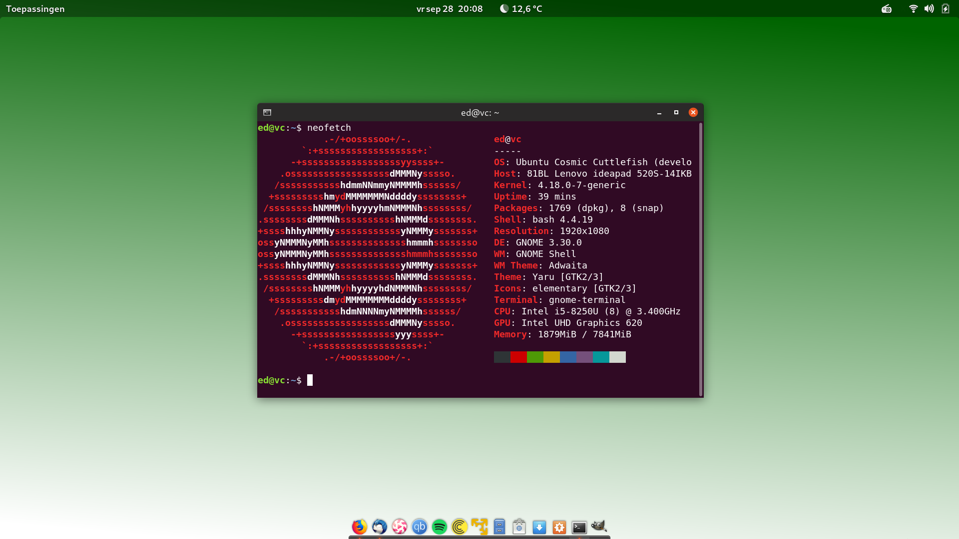Click the light gray neofetch color block
Screen dimensions: 959x539
617,357
